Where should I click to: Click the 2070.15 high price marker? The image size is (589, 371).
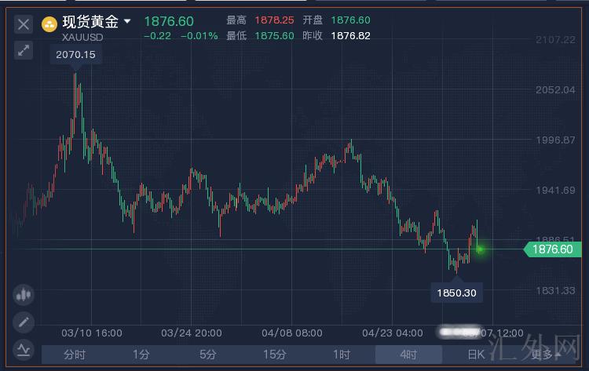(75, 55)
